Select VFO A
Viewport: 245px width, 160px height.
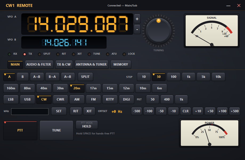[x=9, y=77]
